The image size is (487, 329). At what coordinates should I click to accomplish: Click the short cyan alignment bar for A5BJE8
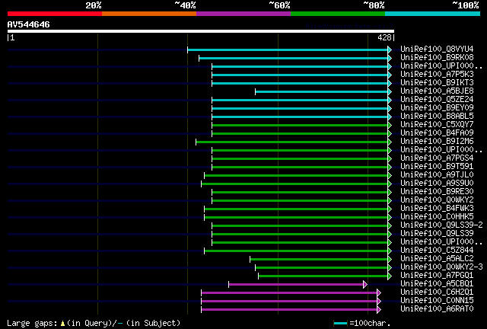tap(322, 91)
